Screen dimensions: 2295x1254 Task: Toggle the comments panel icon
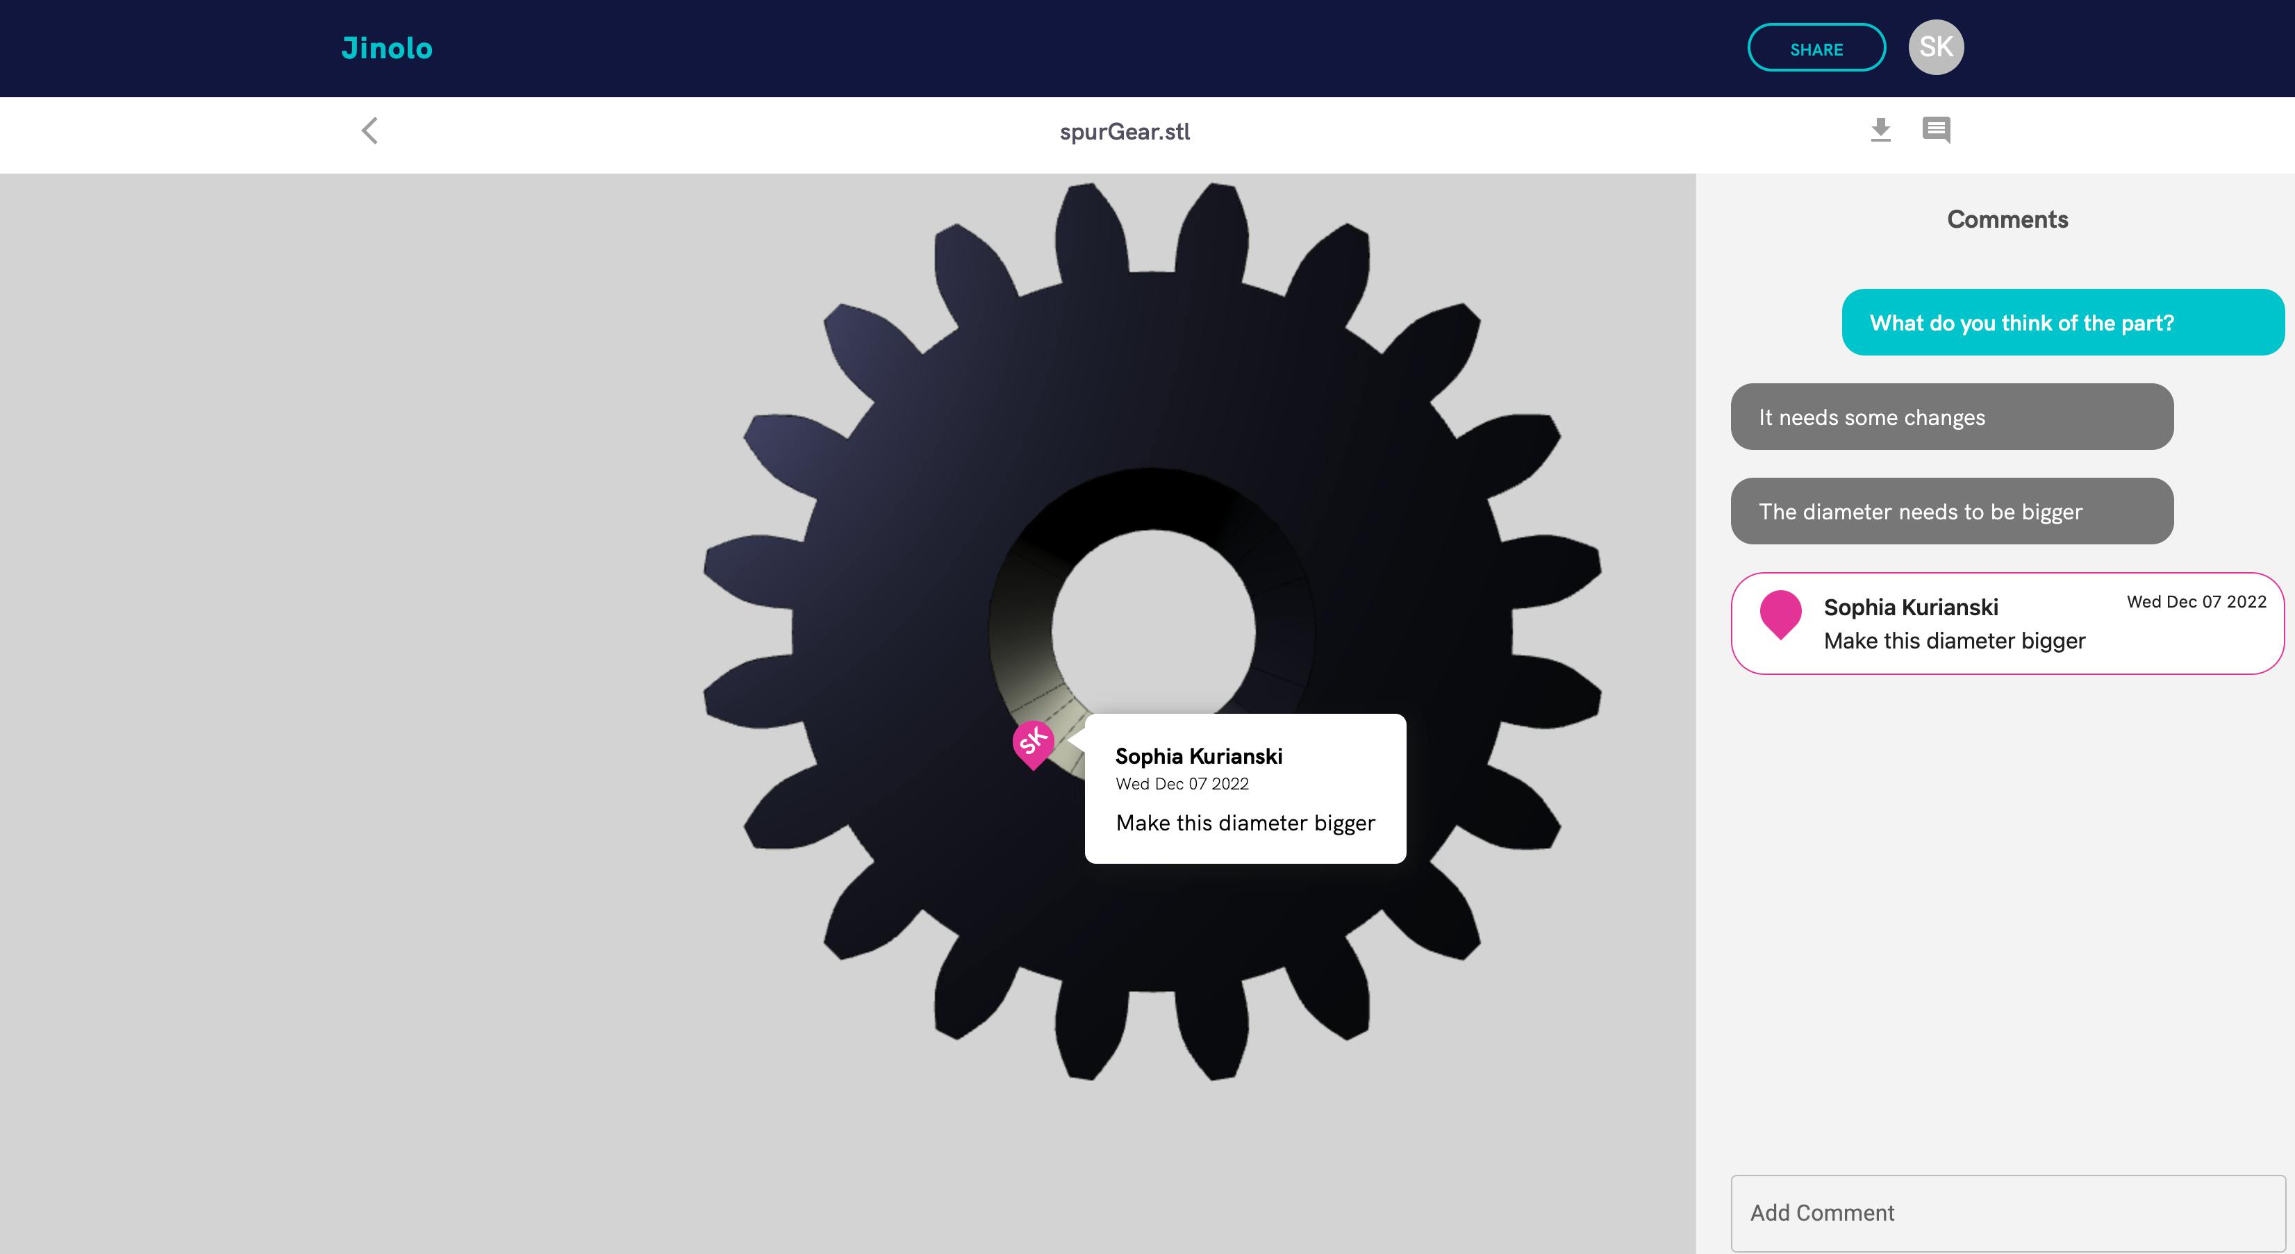click(x=1936, y=130)
